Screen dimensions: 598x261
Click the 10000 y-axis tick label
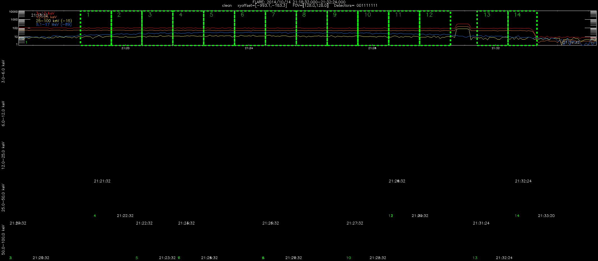coord(13,12)
